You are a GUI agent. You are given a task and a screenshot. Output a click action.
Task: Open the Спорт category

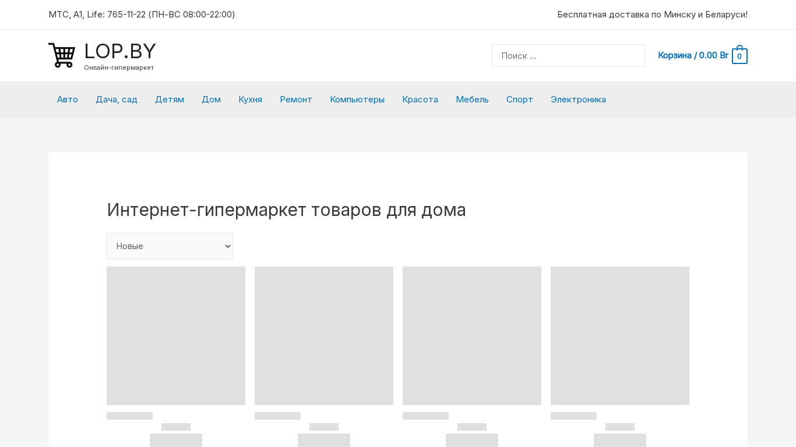coord(520,100)
